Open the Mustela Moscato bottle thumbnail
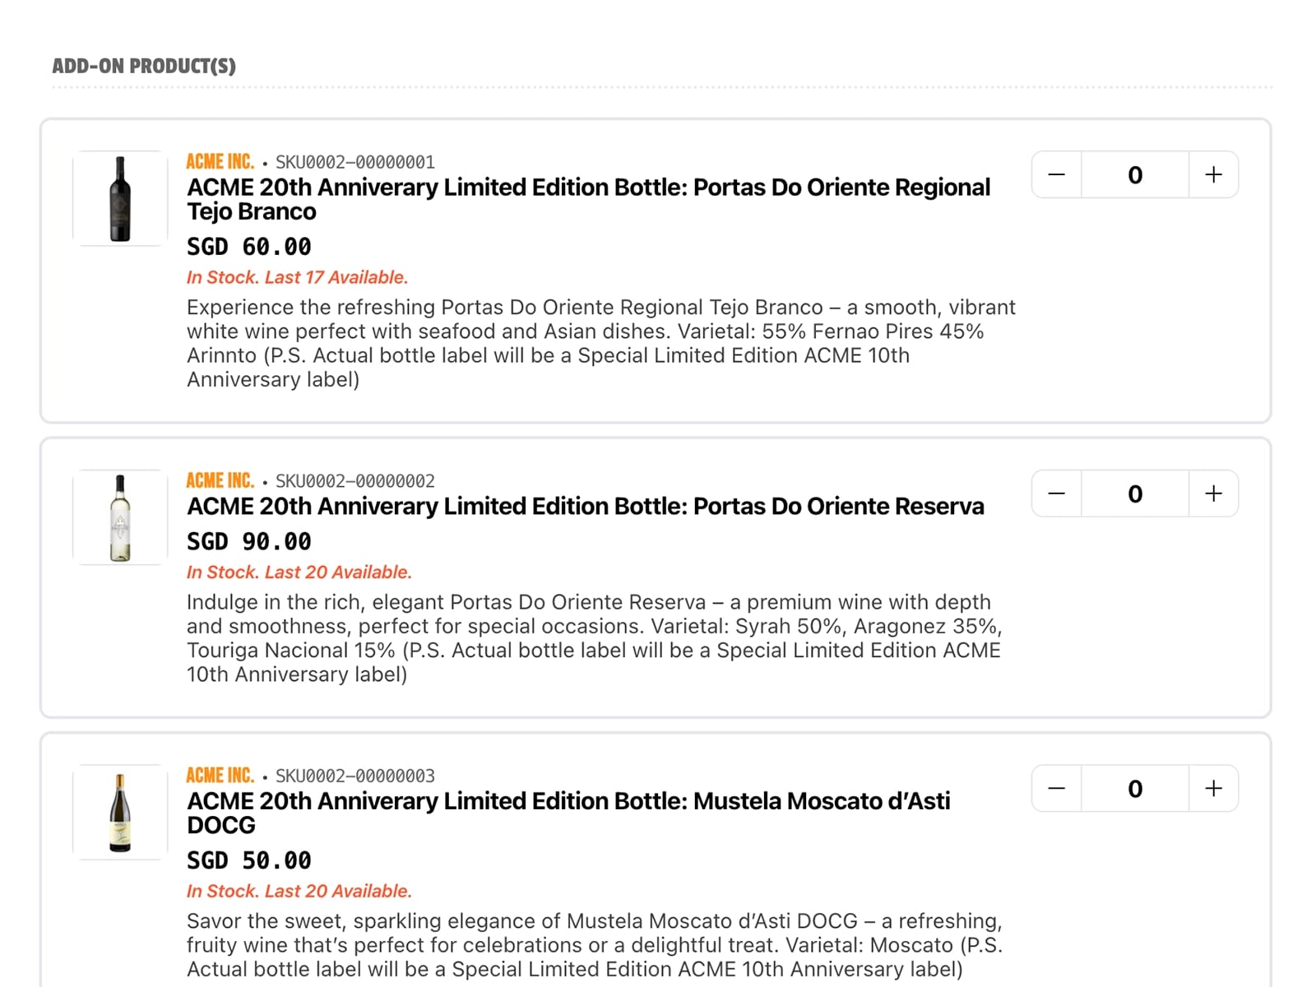1316x987 pixels. [x=120, y=813]
